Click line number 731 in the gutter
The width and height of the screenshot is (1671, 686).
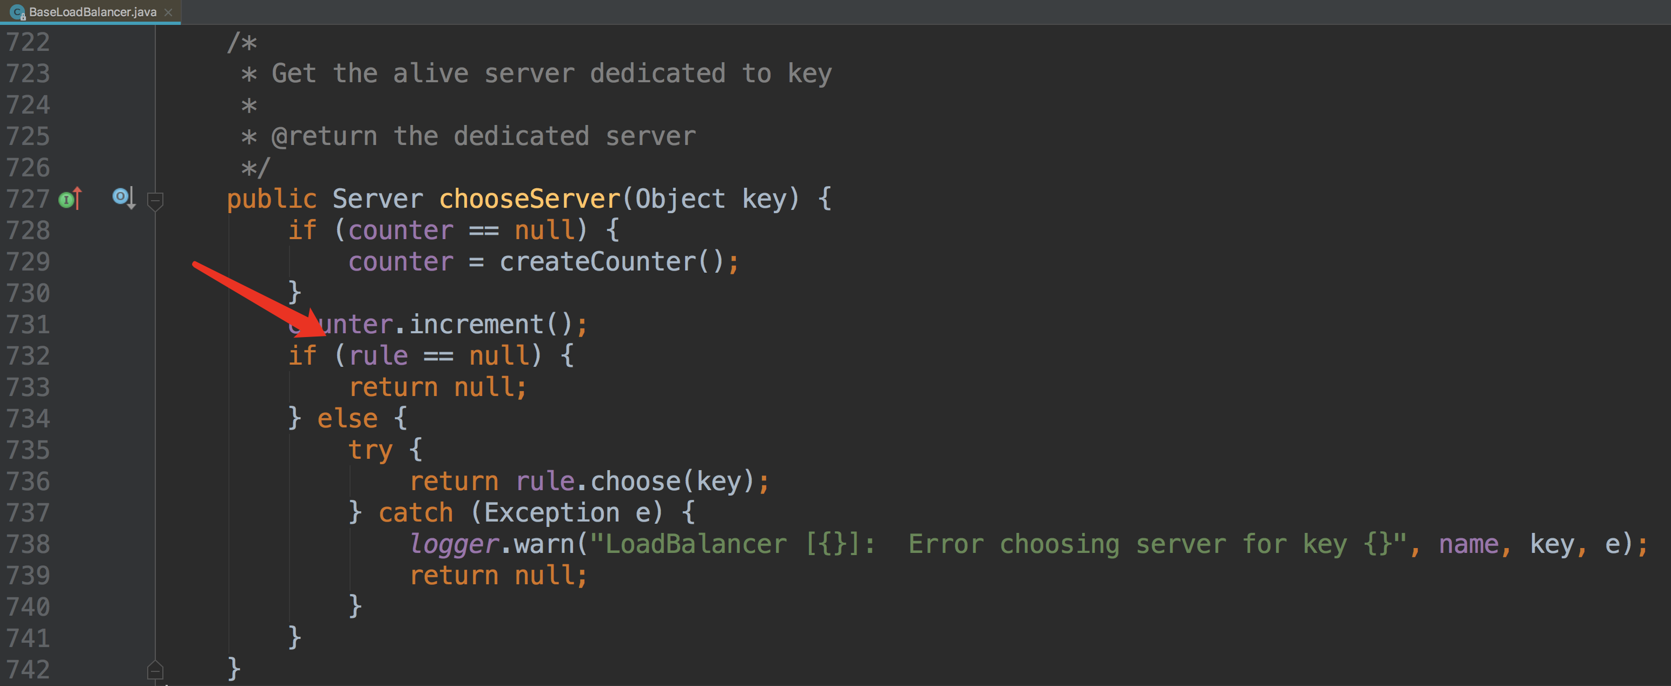pyautogui.click(x=28, y=324)
